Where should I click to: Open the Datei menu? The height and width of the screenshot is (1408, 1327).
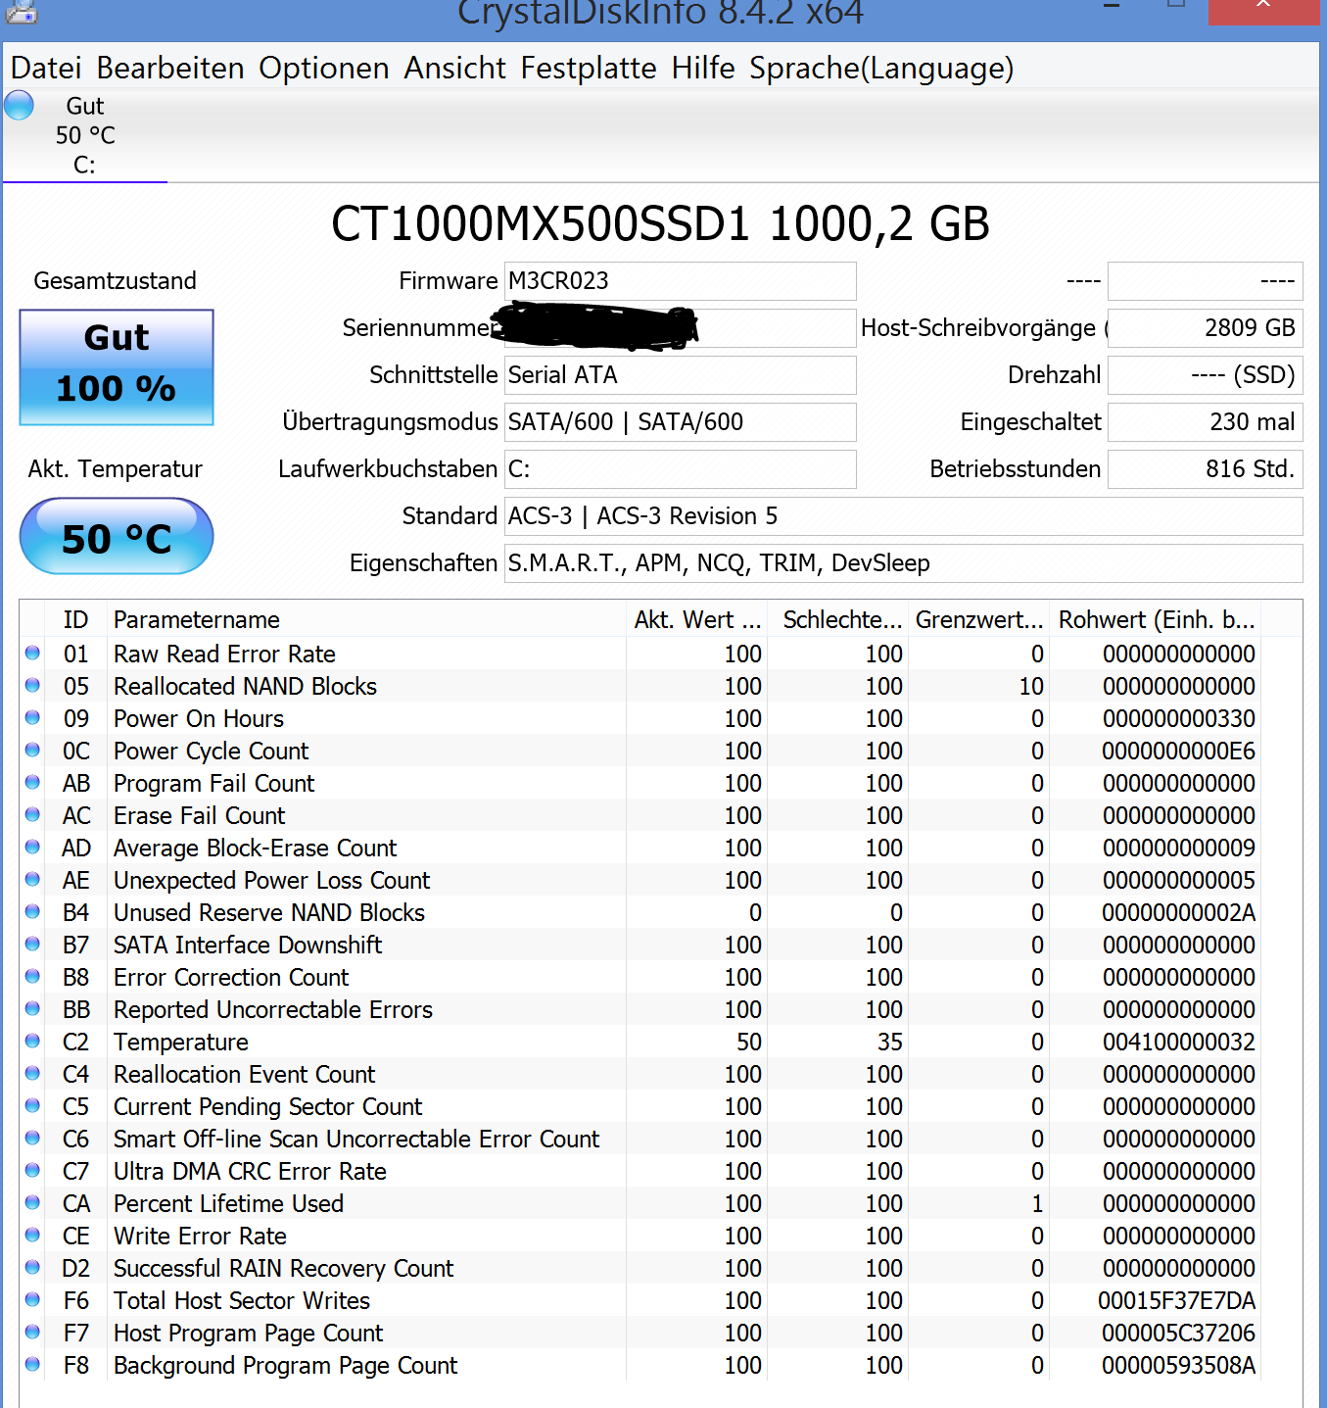46,69
